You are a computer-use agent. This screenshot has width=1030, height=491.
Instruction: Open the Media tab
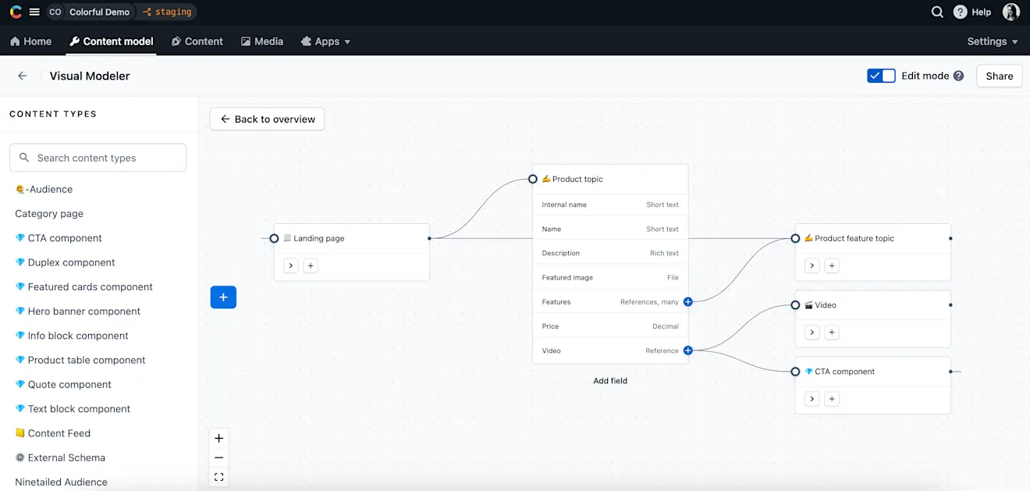(262, 41)
